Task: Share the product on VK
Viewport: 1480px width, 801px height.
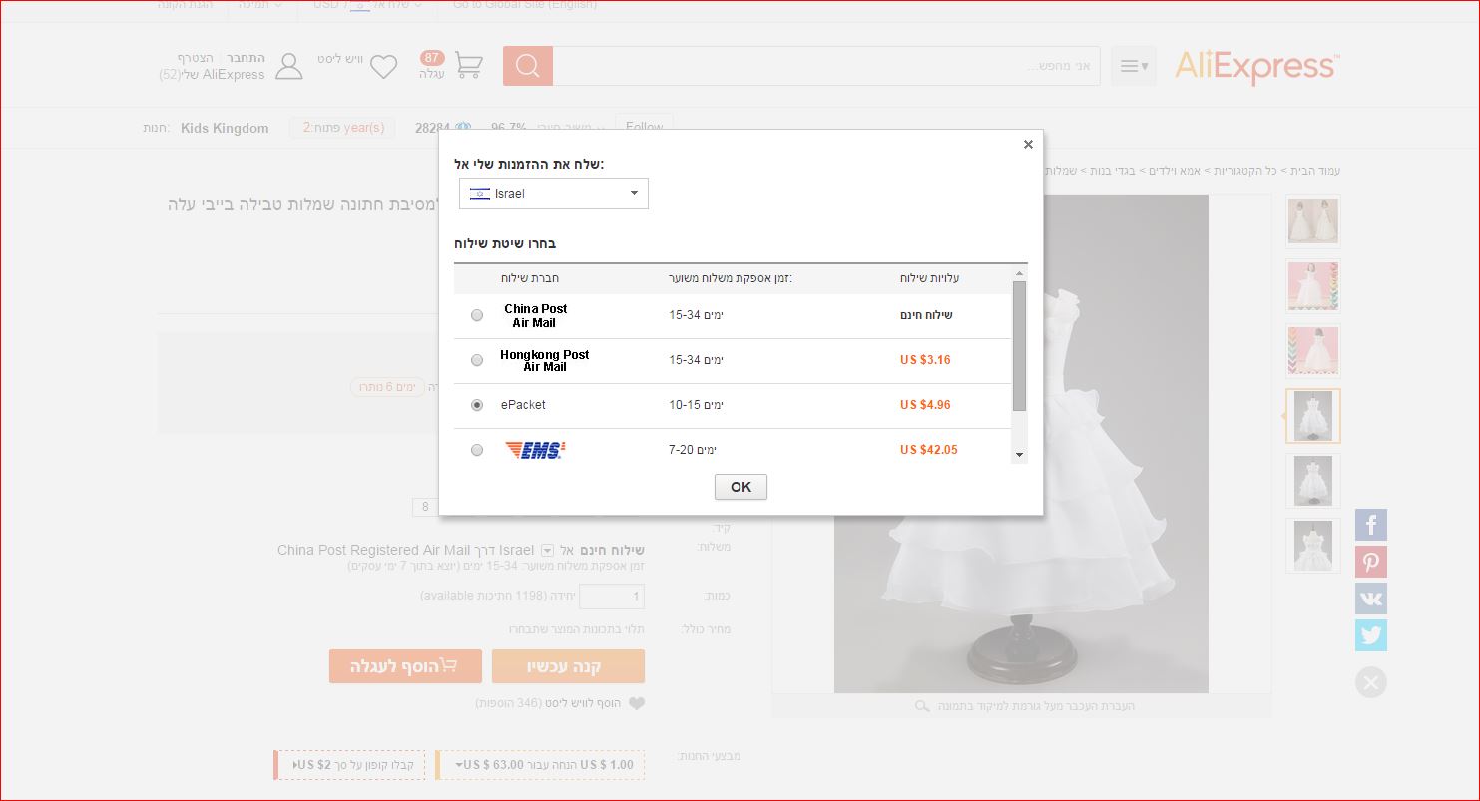Action: [1371, 599]
